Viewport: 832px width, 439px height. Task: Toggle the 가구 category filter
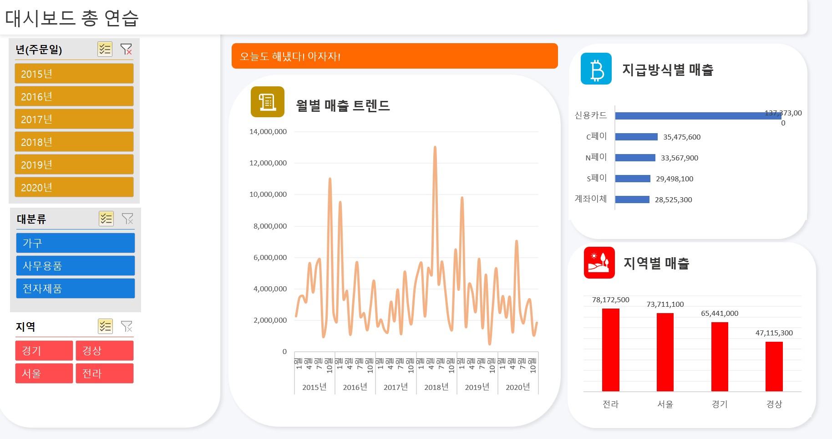(75, 243)
